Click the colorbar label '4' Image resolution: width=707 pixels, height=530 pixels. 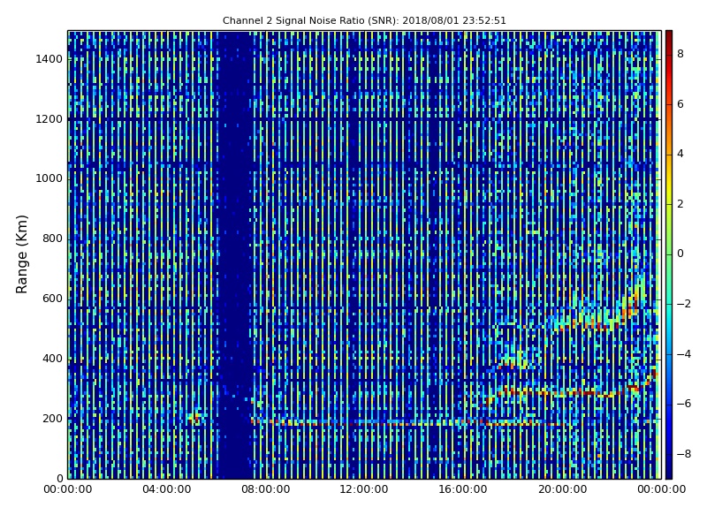(x=680, y=154)
